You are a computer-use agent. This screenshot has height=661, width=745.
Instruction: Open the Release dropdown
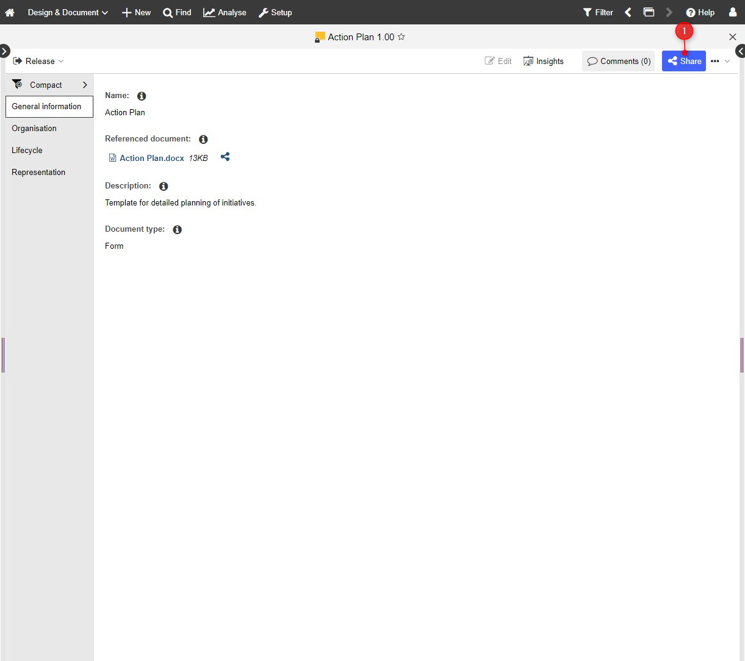click(x=38, y=61)
